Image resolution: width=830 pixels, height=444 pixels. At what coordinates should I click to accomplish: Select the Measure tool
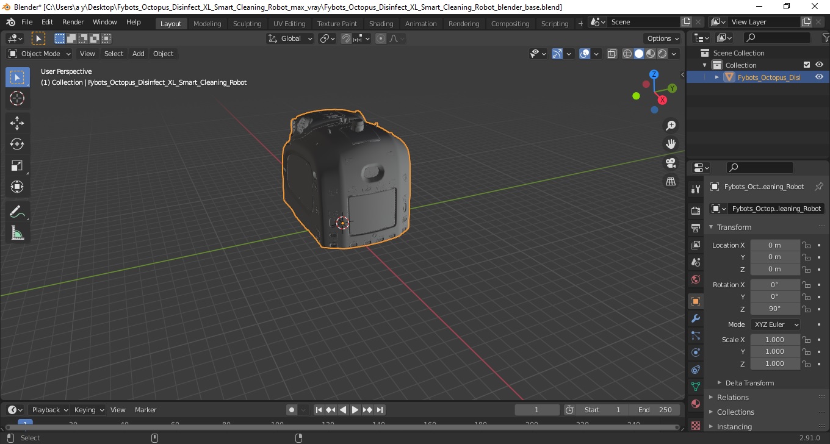[x=17, y=232]
